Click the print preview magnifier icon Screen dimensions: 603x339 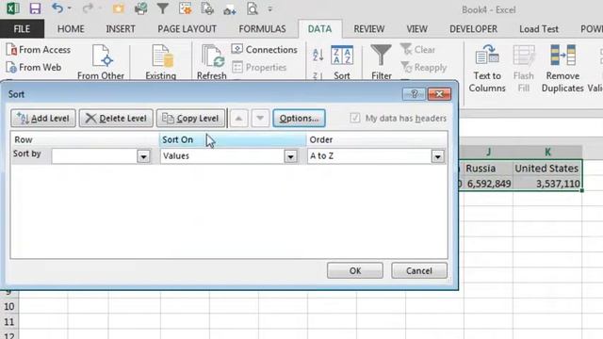point(253,8)
